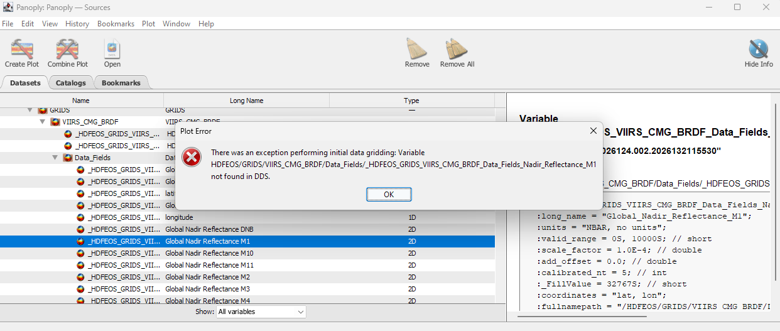The width and height of the screenshot is (780, 331).
Task: Click the variable icon of the longitude row
Action: tap(80, 217)
